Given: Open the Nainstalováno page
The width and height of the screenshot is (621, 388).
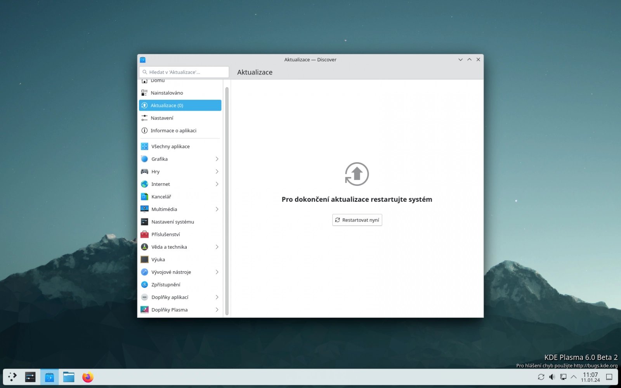Looking at the screenshot, I should [x=180, y=93].
